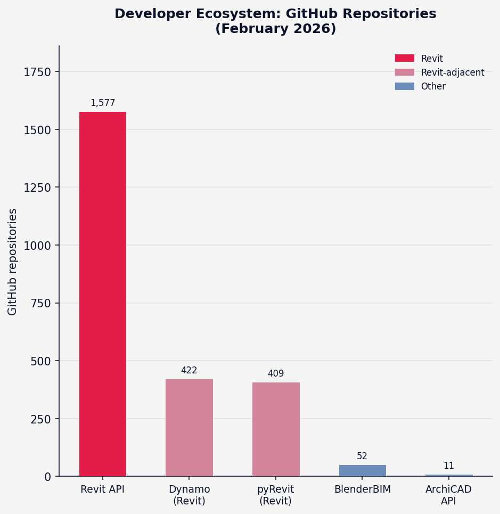Click the pink Revit-adjacent legend swatch

pyautogui.click(x=404, y=72)
